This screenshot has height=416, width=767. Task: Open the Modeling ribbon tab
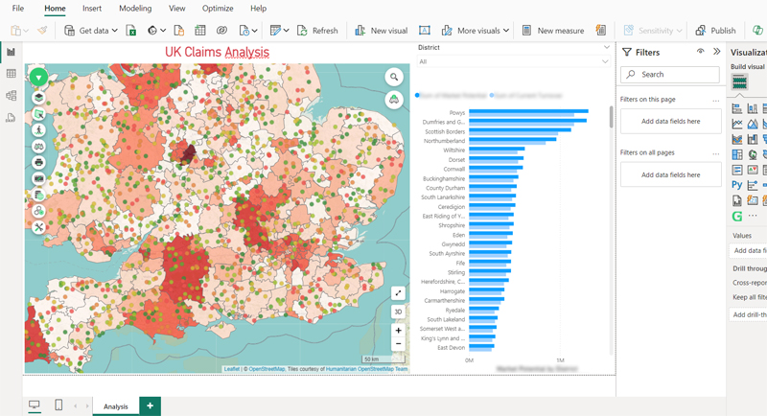pyautogui.click(x=135, y=9)
